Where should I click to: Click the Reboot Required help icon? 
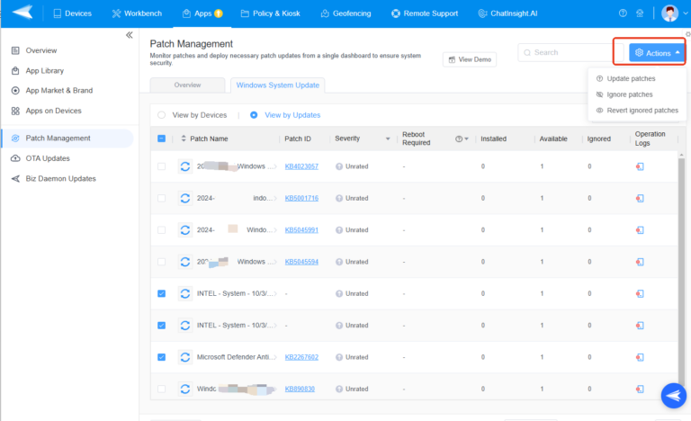458,139
